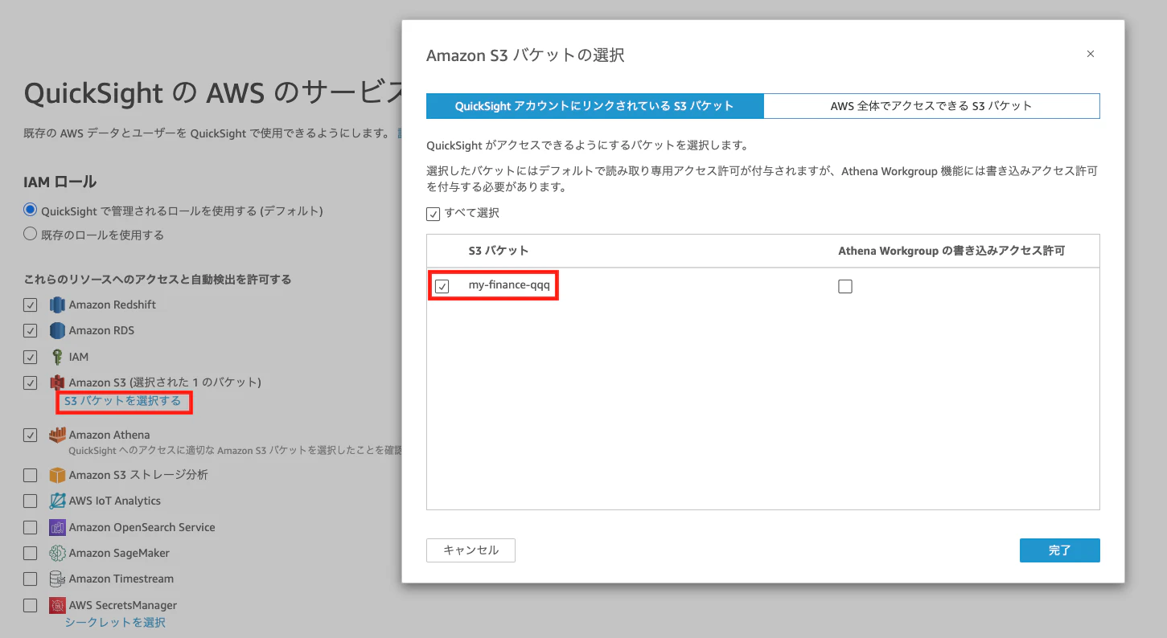Click the Amazon S3 storage analytics icon

(57, 475)
